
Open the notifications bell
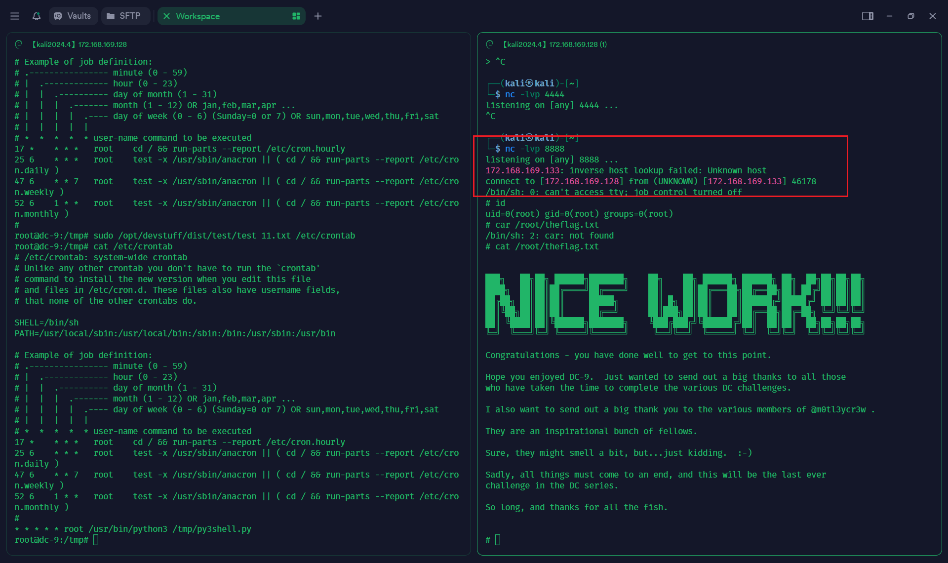click(37, 16)
